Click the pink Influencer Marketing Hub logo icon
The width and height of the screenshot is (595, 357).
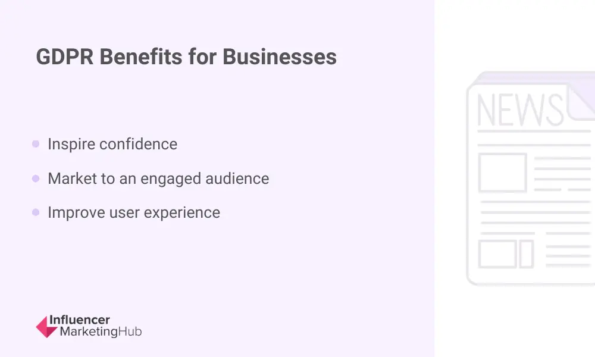46,327
